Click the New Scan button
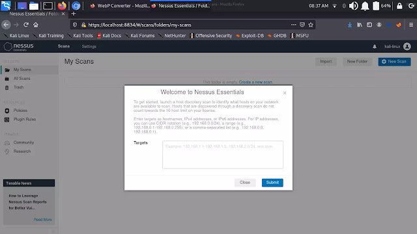The image size is (417, 234). [x=394, y=62]
